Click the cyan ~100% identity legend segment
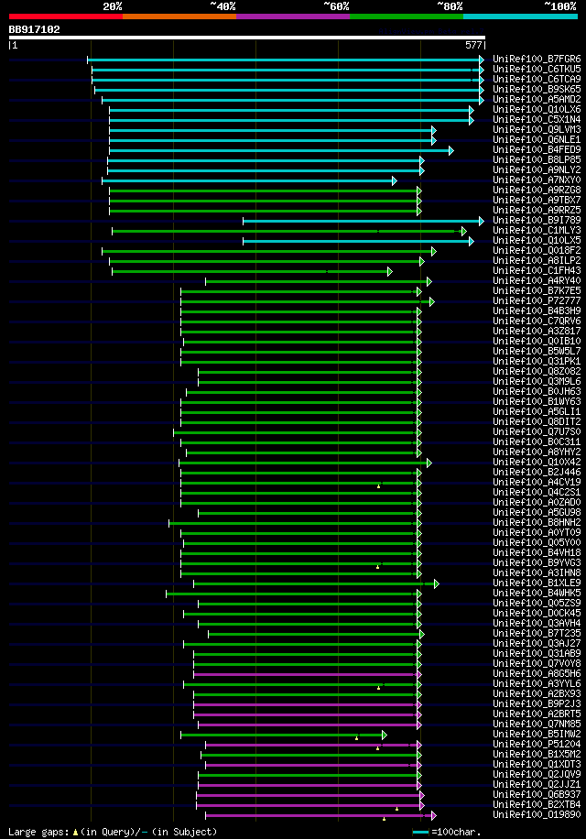The width and height of the screenshot is (586, 839). [x=520, y=16]
